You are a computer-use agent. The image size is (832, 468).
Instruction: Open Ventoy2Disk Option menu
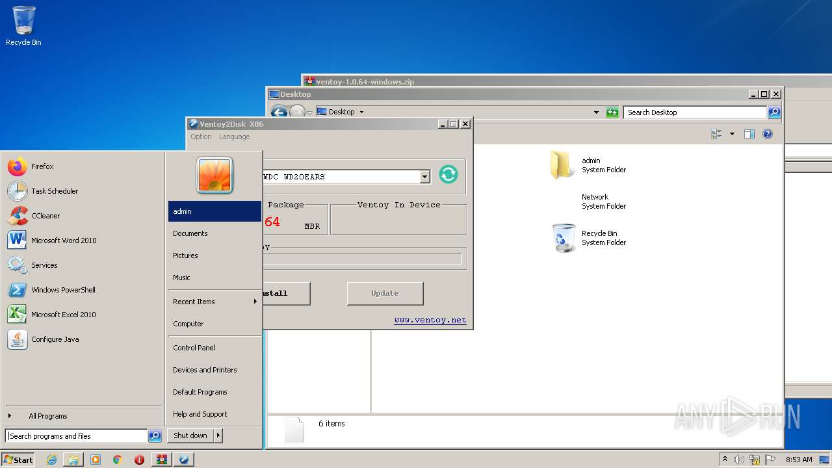[201, 136]
